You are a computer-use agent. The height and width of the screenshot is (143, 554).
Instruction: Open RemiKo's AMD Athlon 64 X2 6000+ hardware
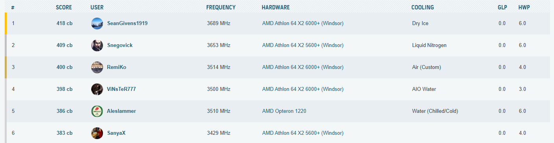point(303,67)
